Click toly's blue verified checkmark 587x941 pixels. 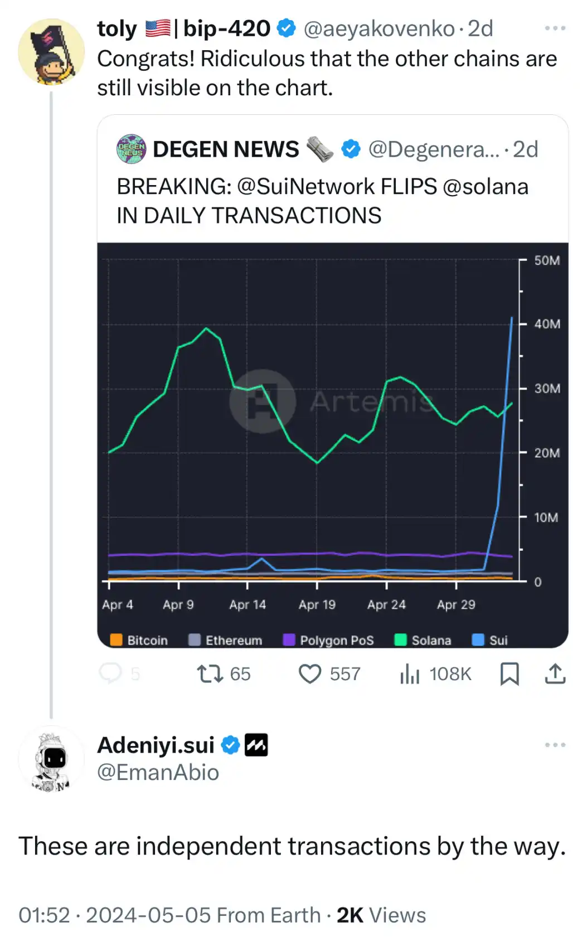coord(287,27)
